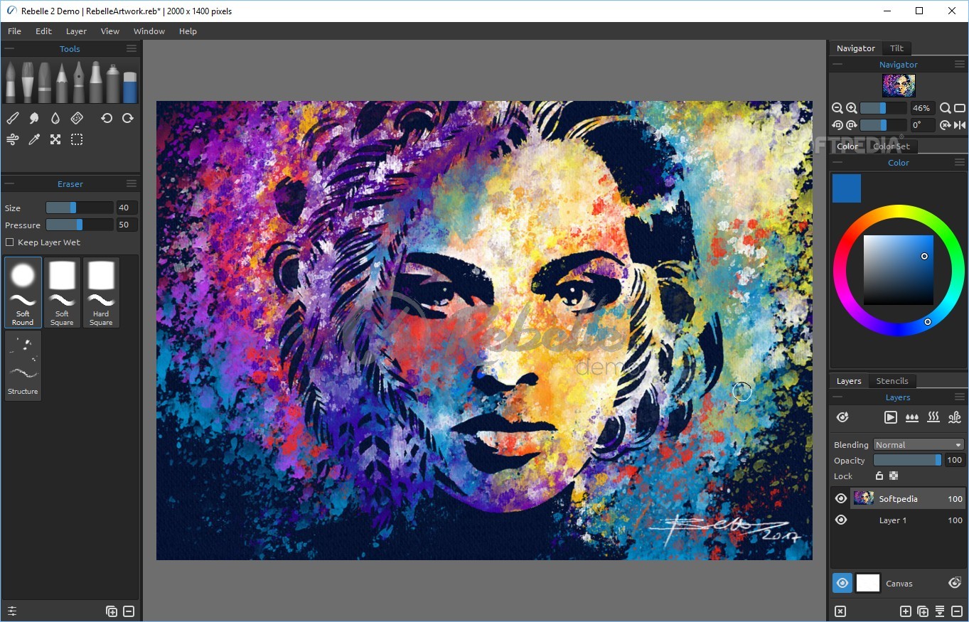
Task: Click the Soft Round eraser preset
Action: (x=23, y=291)
